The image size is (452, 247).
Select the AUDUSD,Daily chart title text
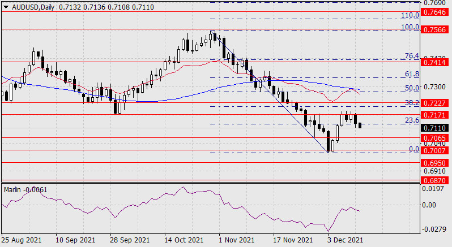tap(33, 7)
